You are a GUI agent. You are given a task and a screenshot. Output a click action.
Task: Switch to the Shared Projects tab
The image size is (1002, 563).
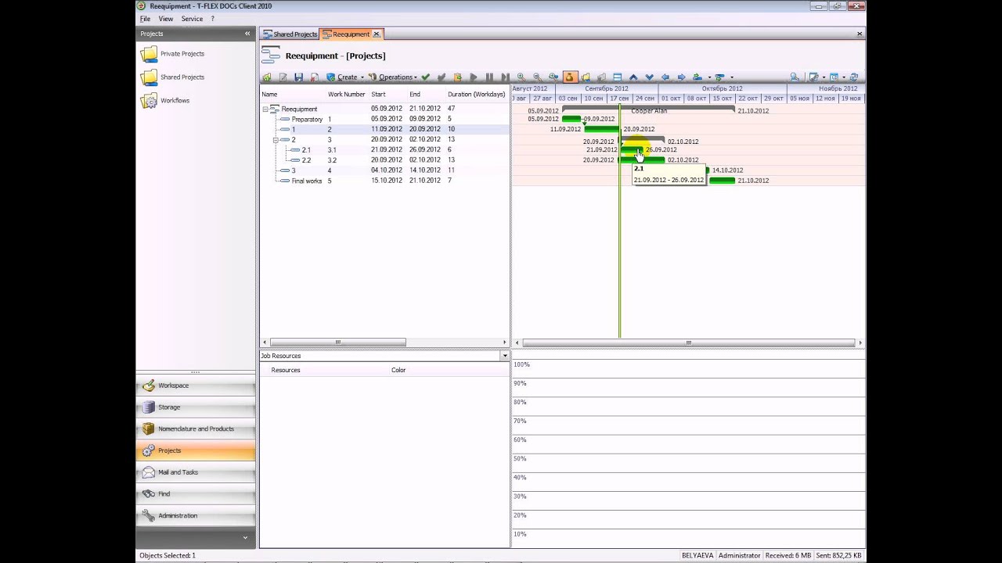290,34
